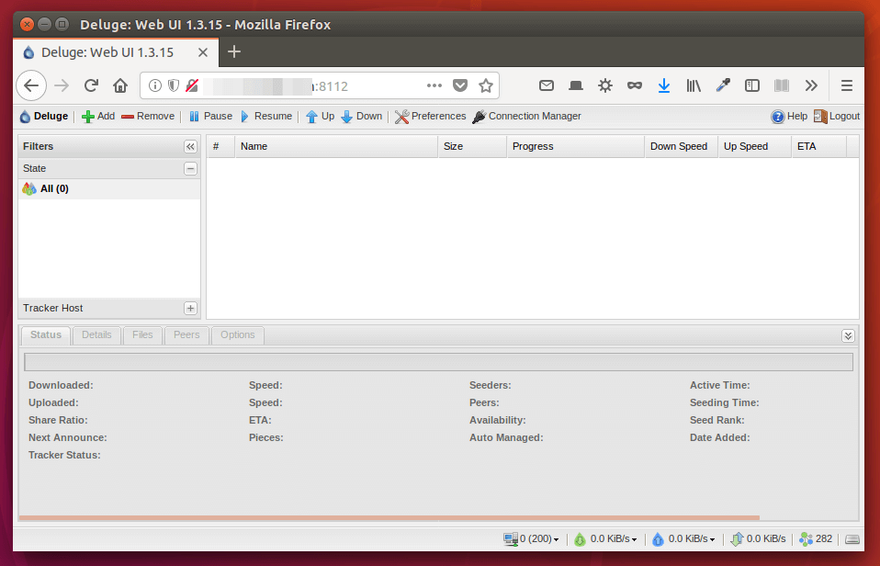Click the Resume toolbar button
Viewport: 880px width, 566px height.
265,117
